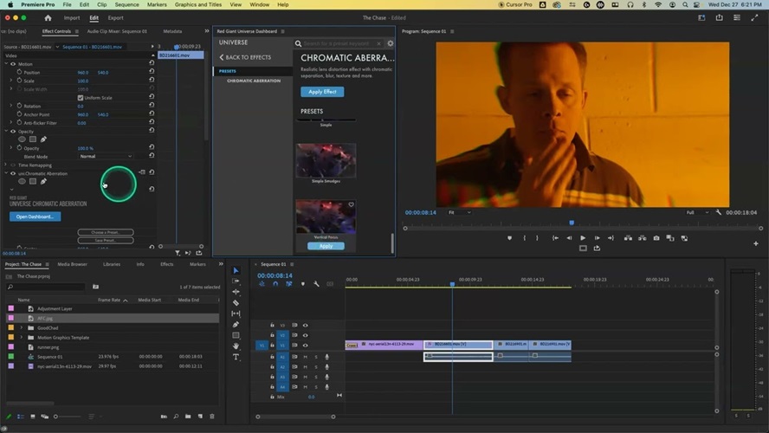This screenshot has height=433, width=769.
Task: Toggle Linked Selection in timeline
Action: pos(289,284)
